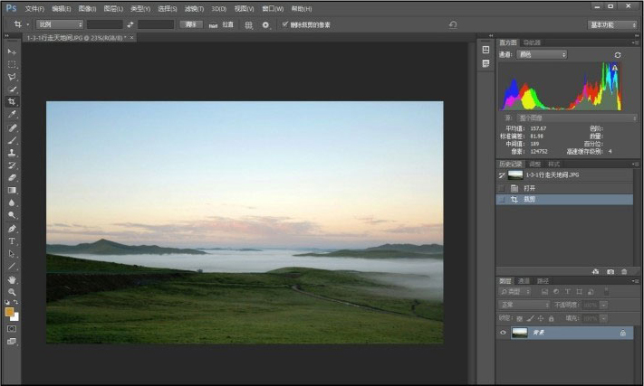Click the foreground color swatch
This screenshot has height=386, width=644.
10,311
